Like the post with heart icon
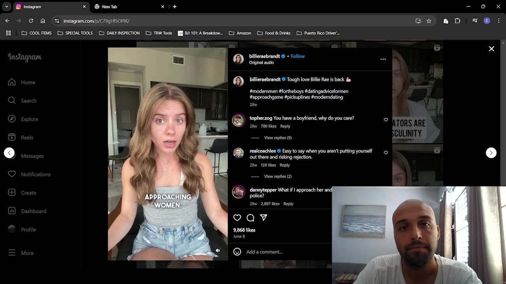 click(x=237, y=218)
